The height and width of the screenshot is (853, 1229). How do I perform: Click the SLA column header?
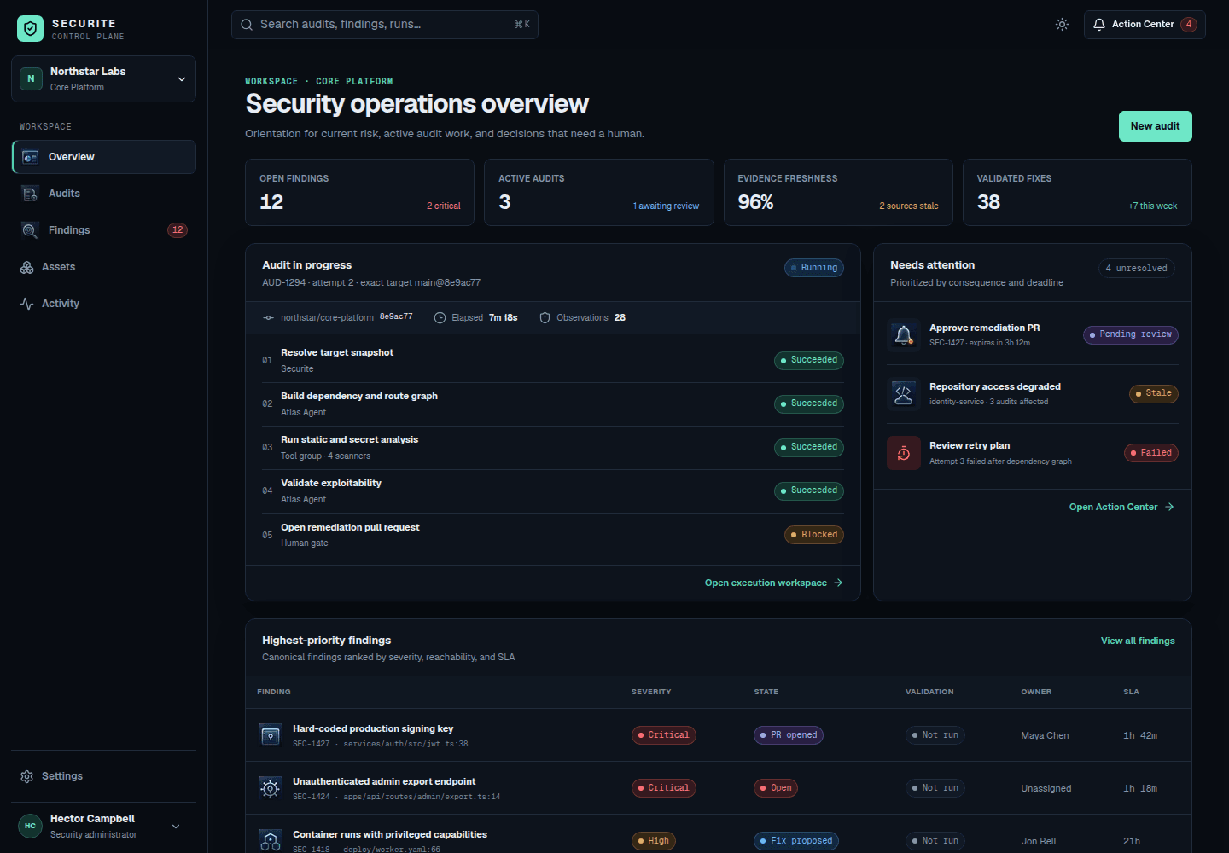pos(1132,692)
